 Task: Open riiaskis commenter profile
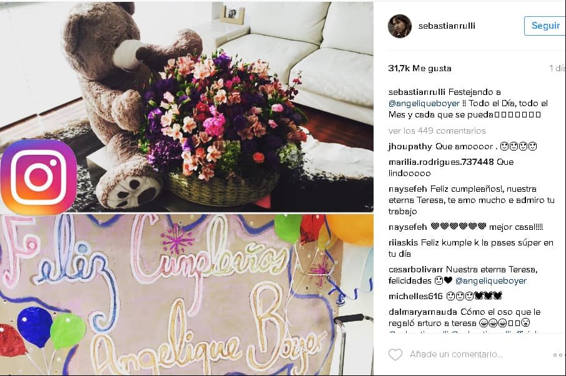point(403,243)
